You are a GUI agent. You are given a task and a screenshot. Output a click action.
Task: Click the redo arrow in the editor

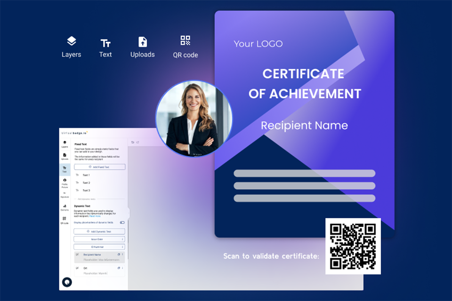pyautogui.click(x=137, y=143)
